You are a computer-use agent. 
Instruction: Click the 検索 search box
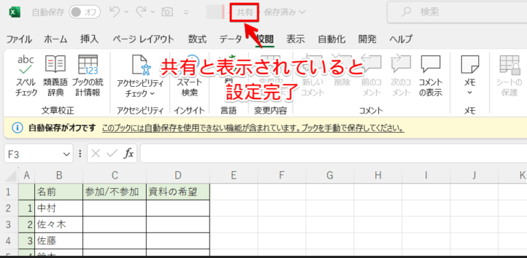tap(457, 12)
